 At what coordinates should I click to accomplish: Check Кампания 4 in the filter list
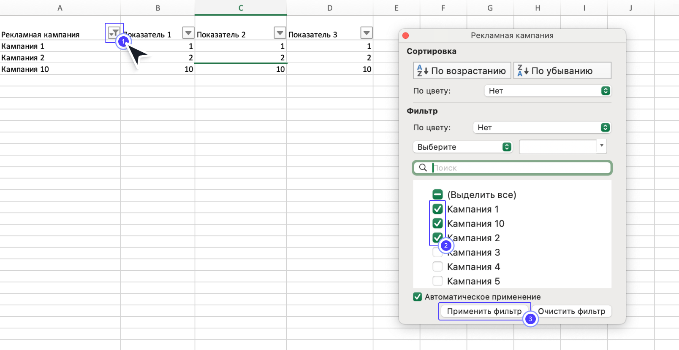(437, 267)
